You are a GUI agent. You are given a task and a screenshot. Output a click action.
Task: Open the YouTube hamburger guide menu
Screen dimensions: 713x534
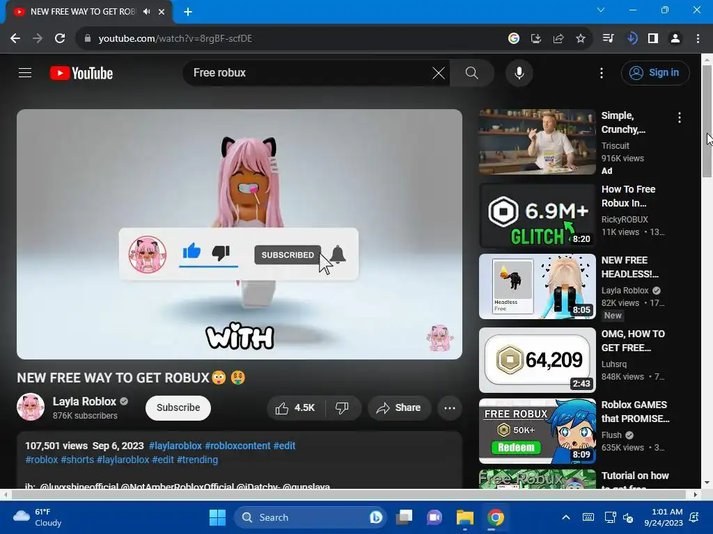click(x=25, y=72)
